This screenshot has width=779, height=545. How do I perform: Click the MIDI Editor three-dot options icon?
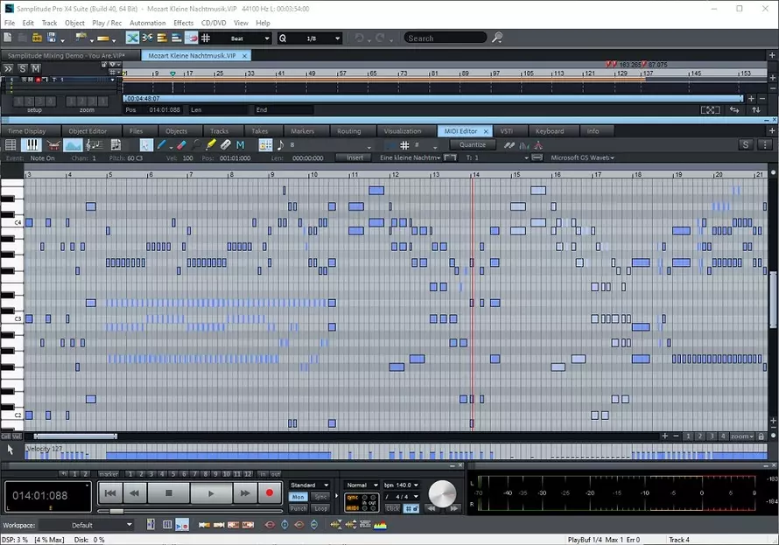[765, 145]
